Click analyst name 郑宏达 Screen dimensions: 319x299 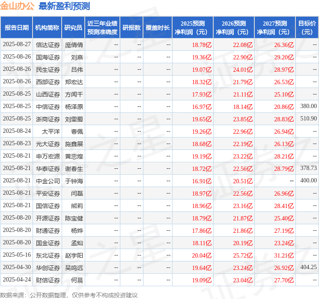pyautogui.click(x=74, y=82)
